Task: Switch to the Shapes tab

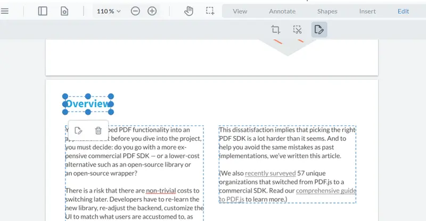Action: click(327, 11)
